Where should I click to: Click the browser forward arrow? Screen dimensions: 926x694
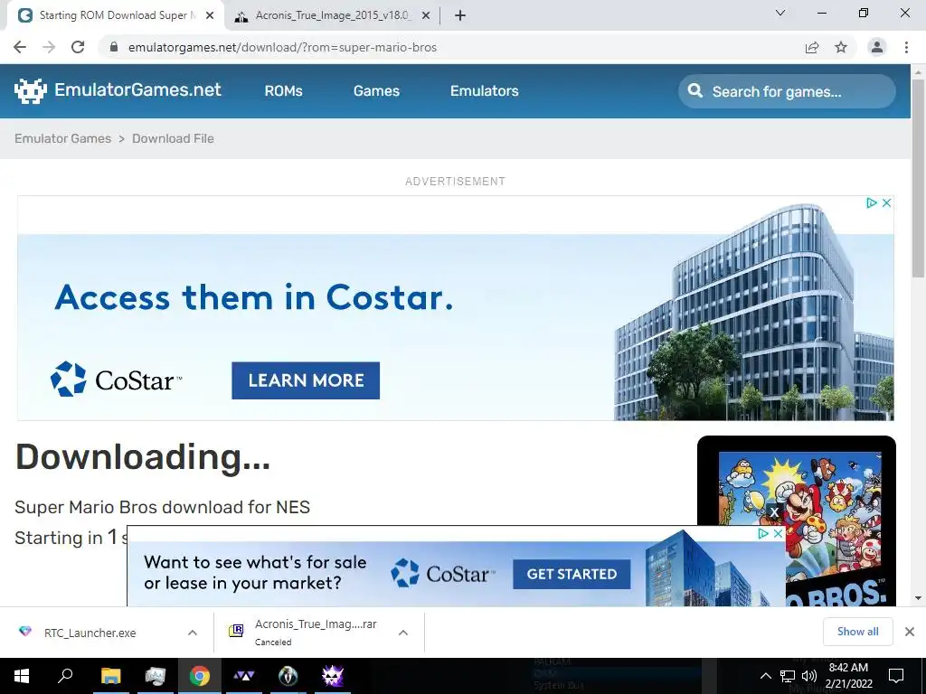click(49, 47)
